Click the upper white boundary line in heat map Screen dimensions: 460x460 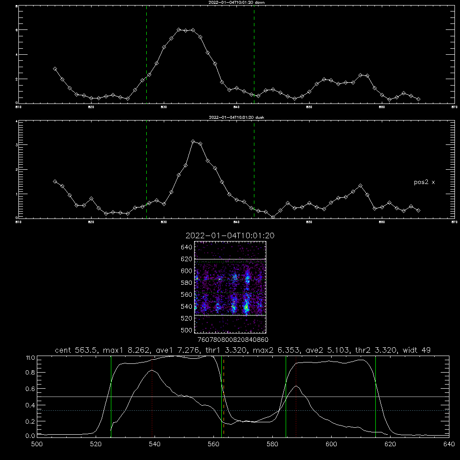(x=230, y=259)
